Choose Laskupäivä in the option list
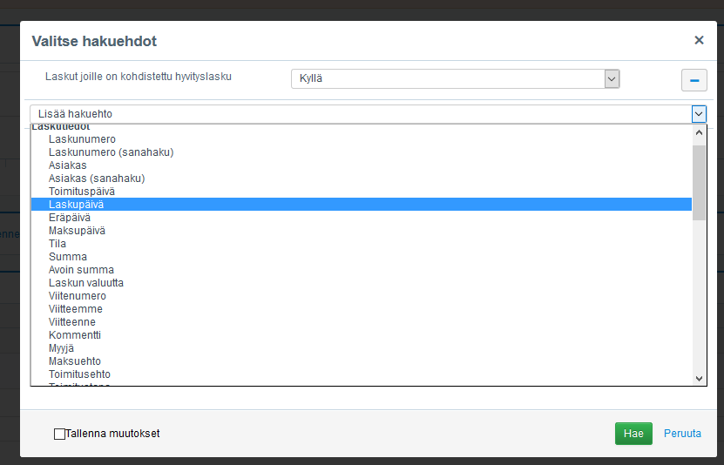This screenshot has width=724, height=465. pyautogui.click(x=77, y=205)
